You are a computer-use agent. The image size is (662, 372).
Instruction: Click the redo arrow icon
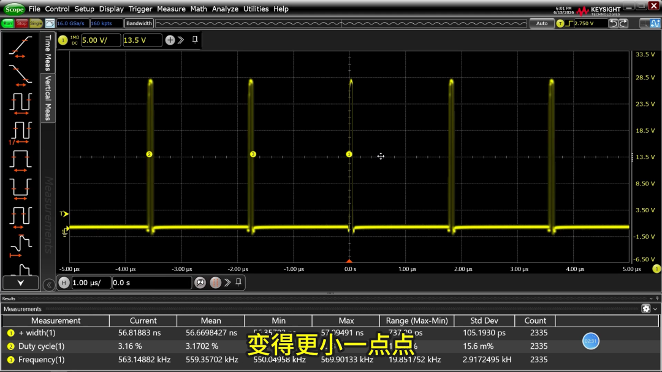(x=623, y=24)
